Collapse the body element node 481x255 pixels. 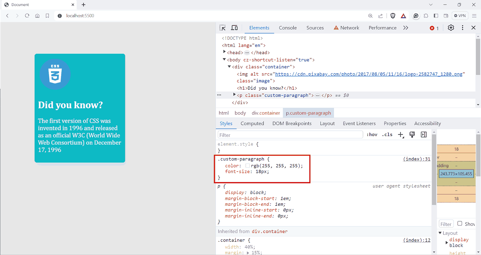pyautogui.click(x=224, y=59)
